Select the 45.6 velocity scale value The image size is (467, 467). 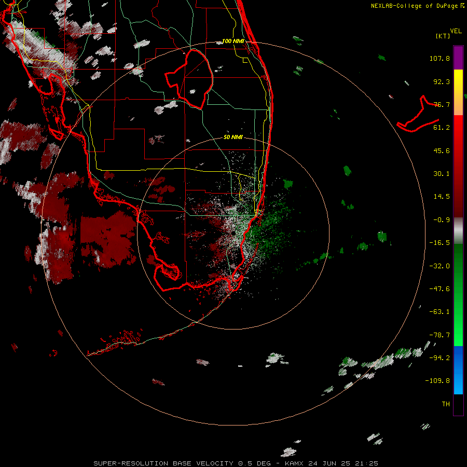tap(442, 150)
